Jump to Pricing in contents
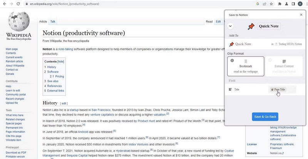Screen dimensions: 308x159 (x=59, y=76)
